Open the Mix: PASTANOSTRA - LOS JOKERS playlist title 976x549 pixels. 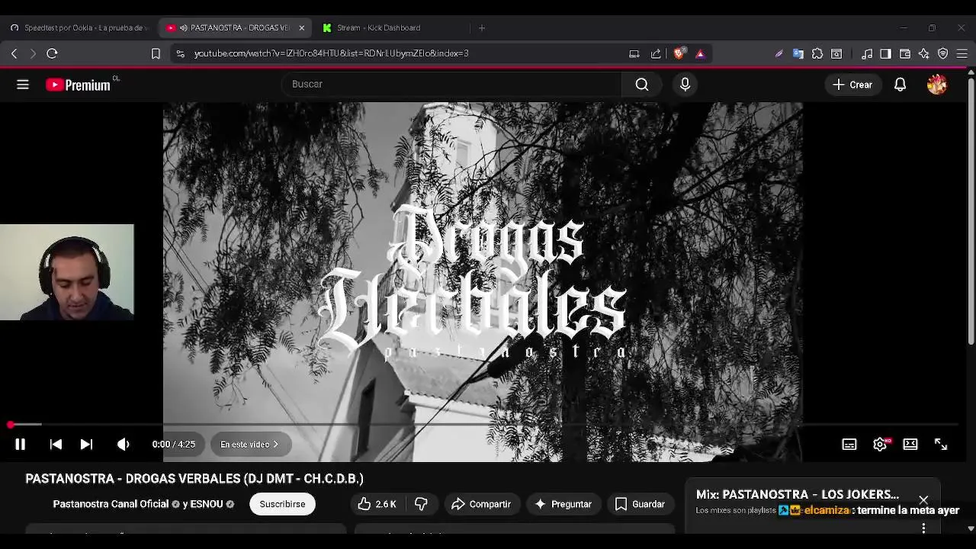(798, 494)
